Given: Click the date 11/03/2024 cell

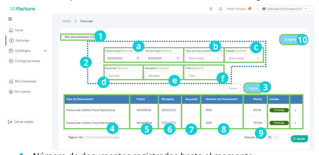Looking at the screenshot, I should pos(144,110).
